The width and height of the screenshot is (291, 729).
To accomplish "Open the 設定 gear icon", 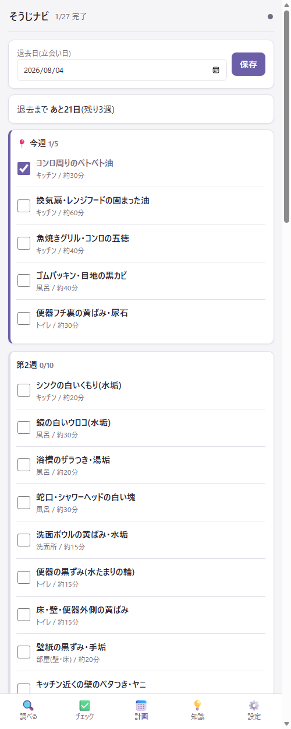I will pos(254,705).
